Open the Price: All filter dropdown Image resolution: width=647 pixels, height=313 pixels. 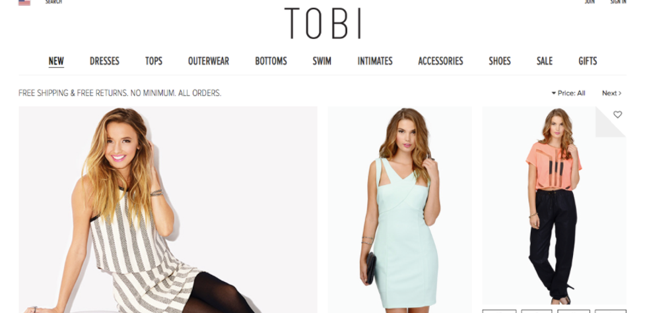(568, 93)
